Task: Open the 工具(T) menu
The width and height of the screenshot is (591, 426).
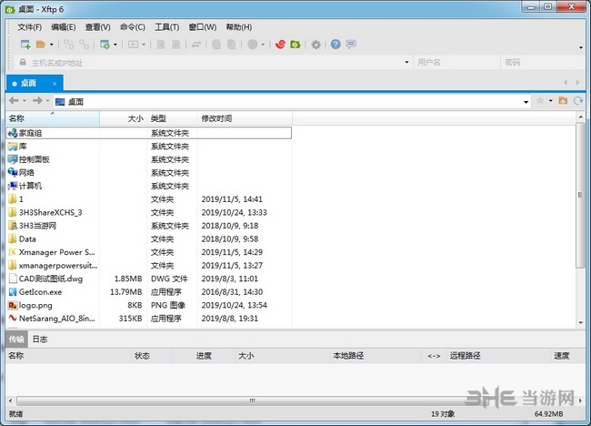Action: click(167, 27)
